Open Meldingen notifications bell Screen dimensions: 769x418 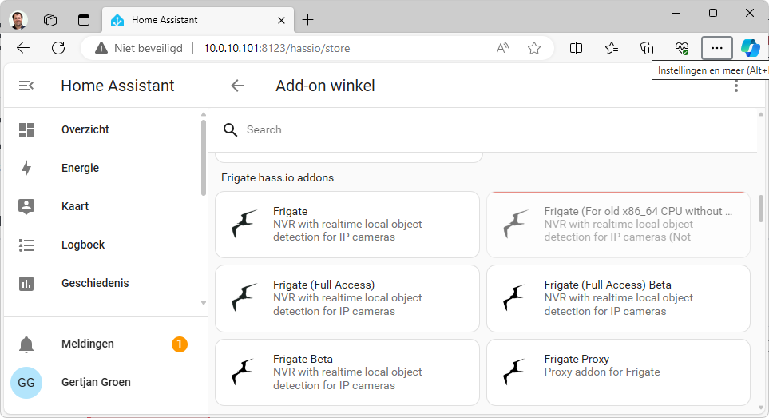click(26, 344)
